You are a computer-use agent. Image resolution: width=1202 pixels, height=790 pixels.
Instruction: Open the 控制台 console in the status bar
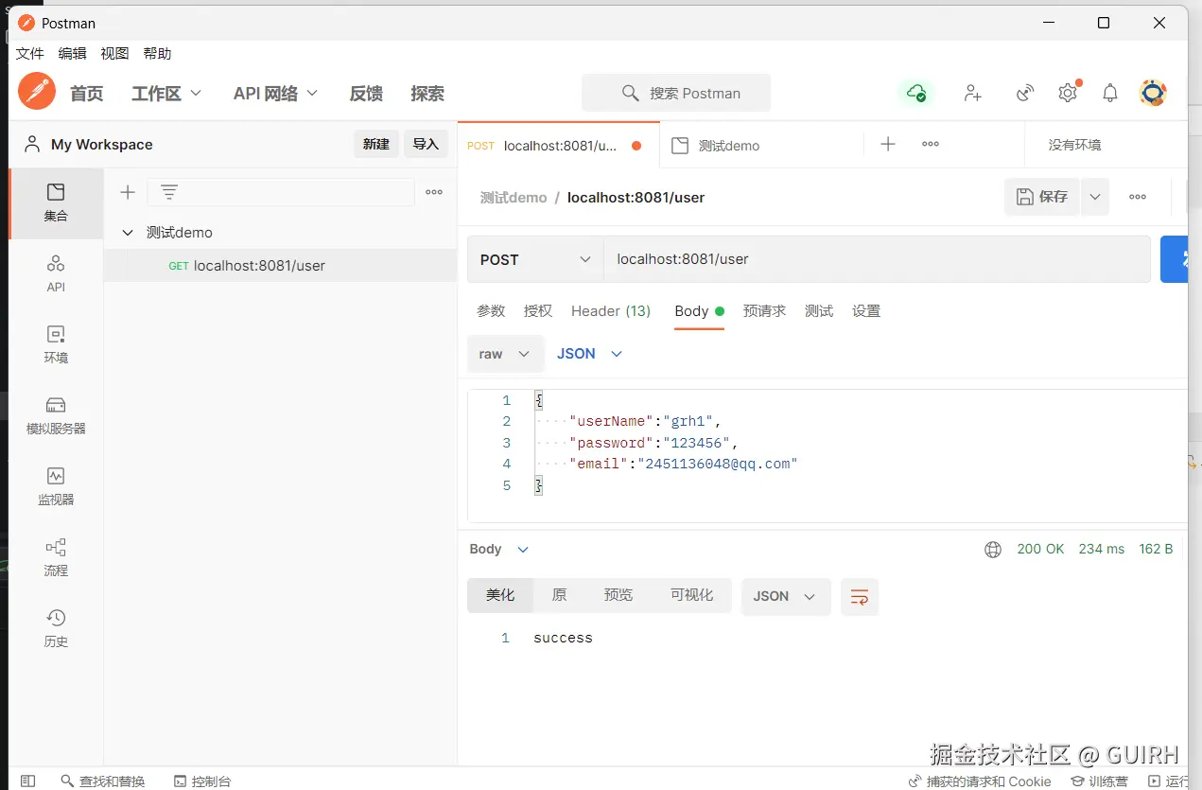(x=202, y=781)
